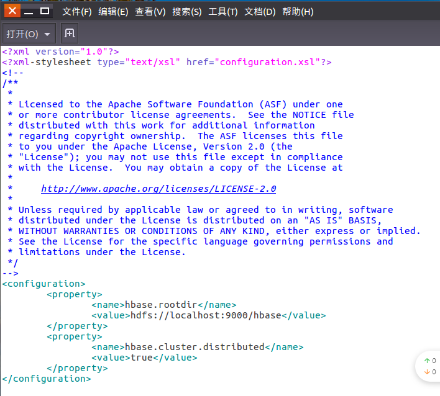Click the "configuration.xsl" href value
This screenshot has height=396, width=440.
pos(267,62)
